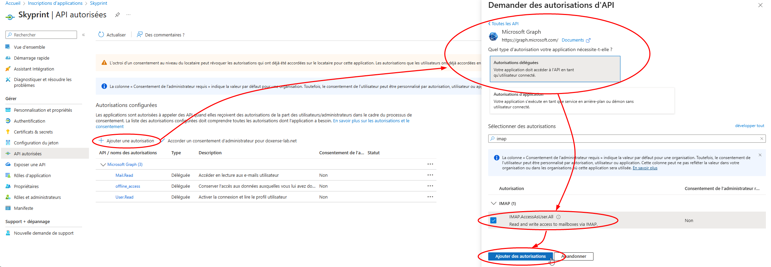Open Certificats & secrets in the sidebar
This screenshot has height=267, width=771.
[33, 132]
